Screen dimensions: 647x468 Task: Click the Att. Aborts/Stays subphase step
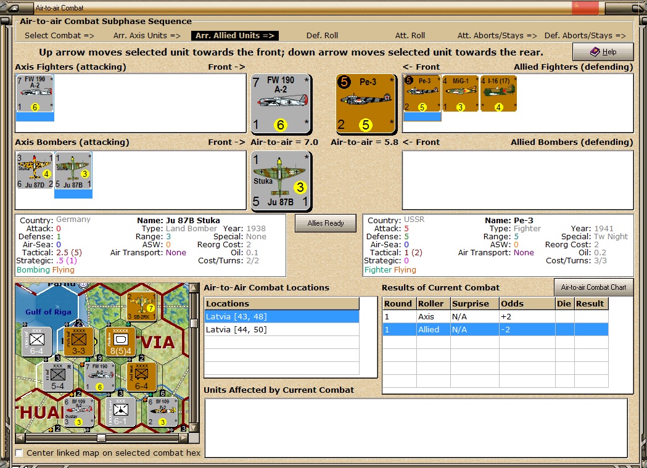click(497, 36)
